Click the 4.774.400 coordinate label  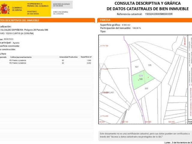(x=104, y=116)
